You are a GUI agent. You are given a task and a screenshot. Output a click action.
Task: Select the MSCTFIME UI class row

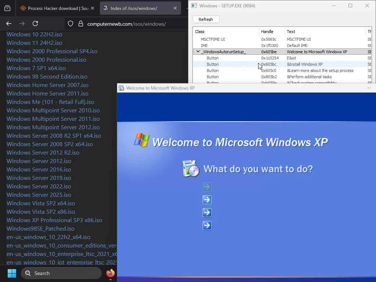[282, 39]
